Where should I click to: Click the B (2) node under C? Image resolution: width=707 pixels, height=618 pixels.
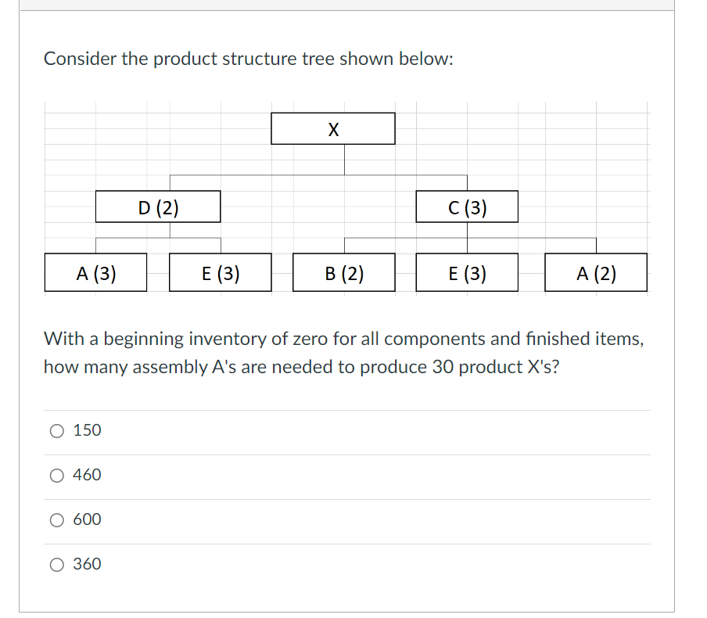tap(344, 272)
